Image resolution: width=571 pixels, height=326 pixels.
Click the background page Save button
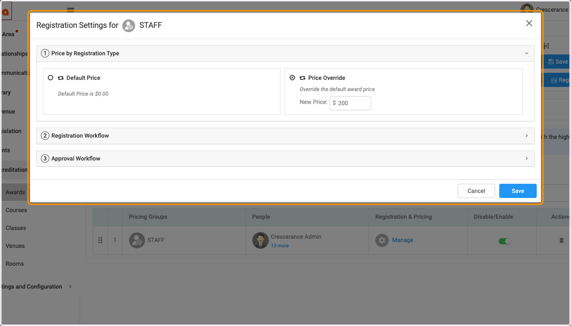coord(557,61)
